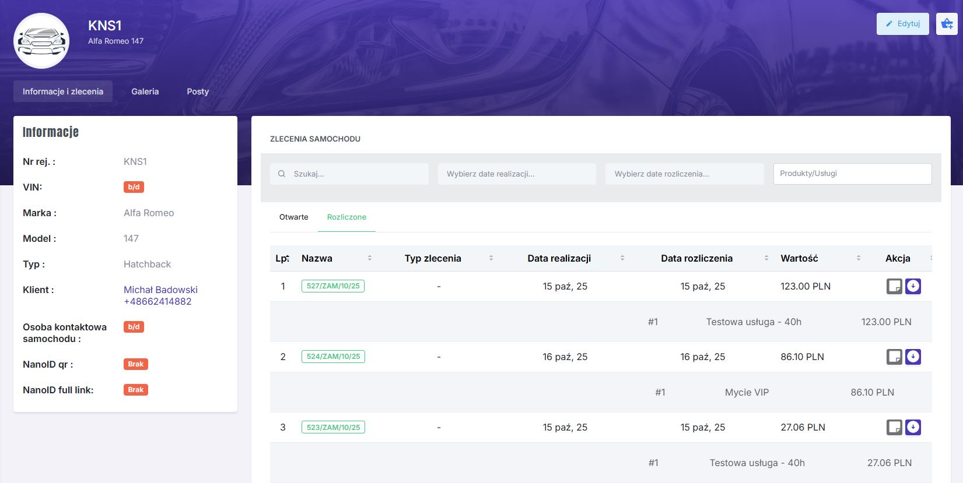Open note icon for order 524/ZAM/10/25
Viewport: 963px width, 483px height.
click(894, 357)
